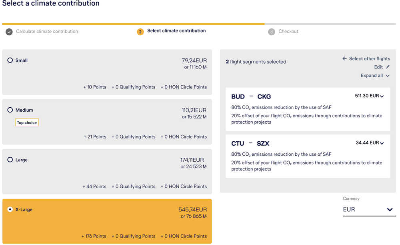Click the step 2 circle icon
The height and width of the screenshot is (245, 400).
click(x=140, y=32)
